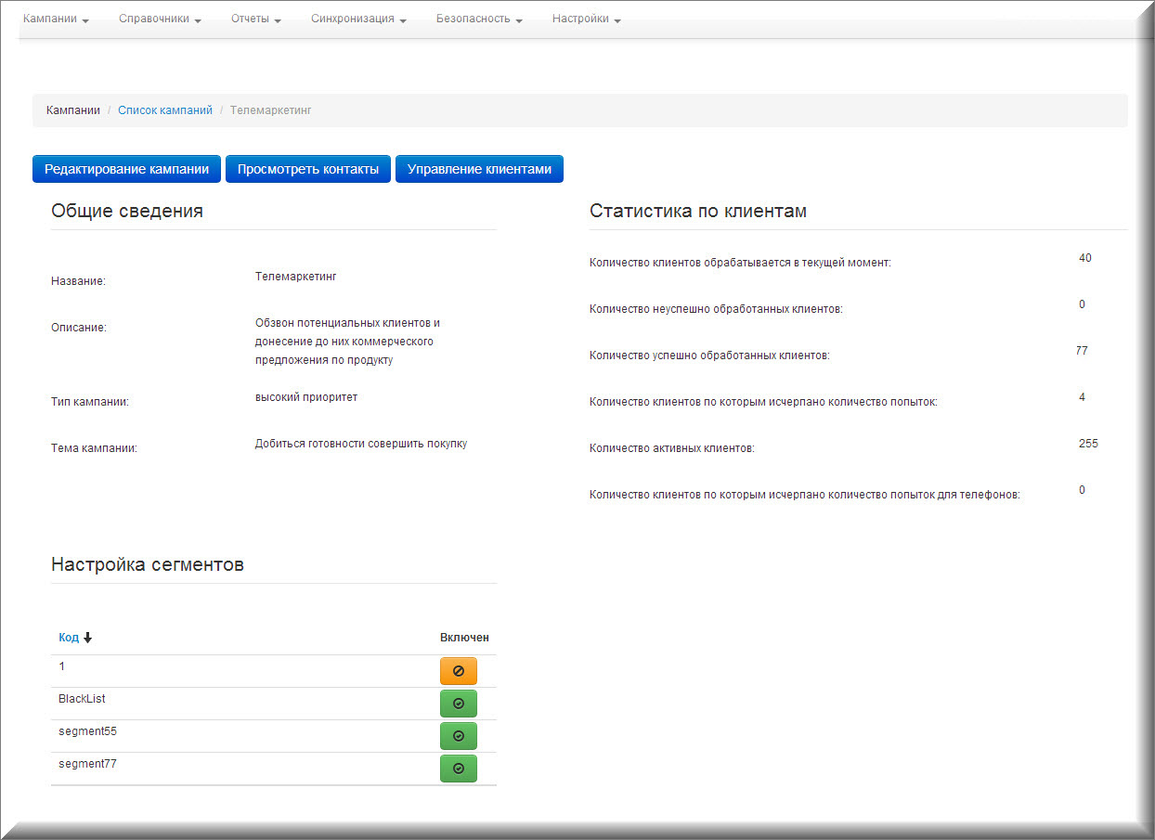Toggle the BlackList segment enabled button
The height and width of the screenshot is (840, 1155).
[458, 704]
